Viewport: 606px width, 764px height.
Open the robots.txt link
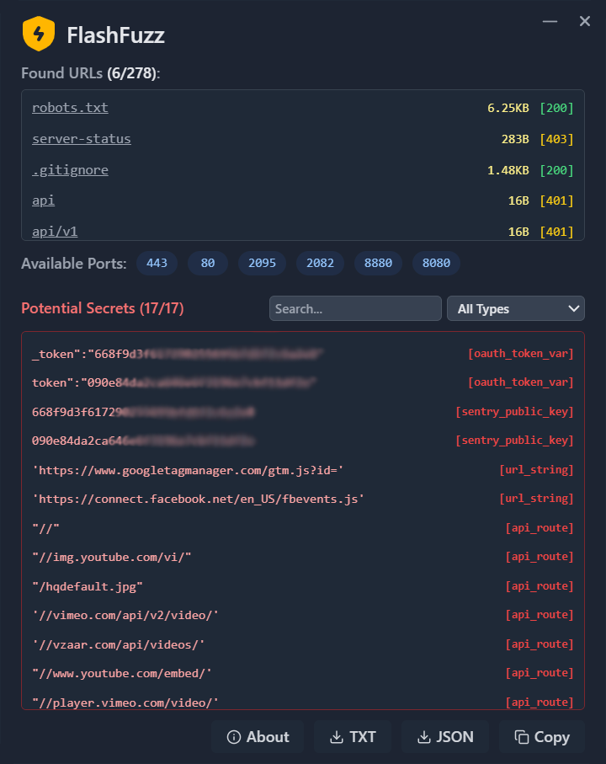(70, 108)
